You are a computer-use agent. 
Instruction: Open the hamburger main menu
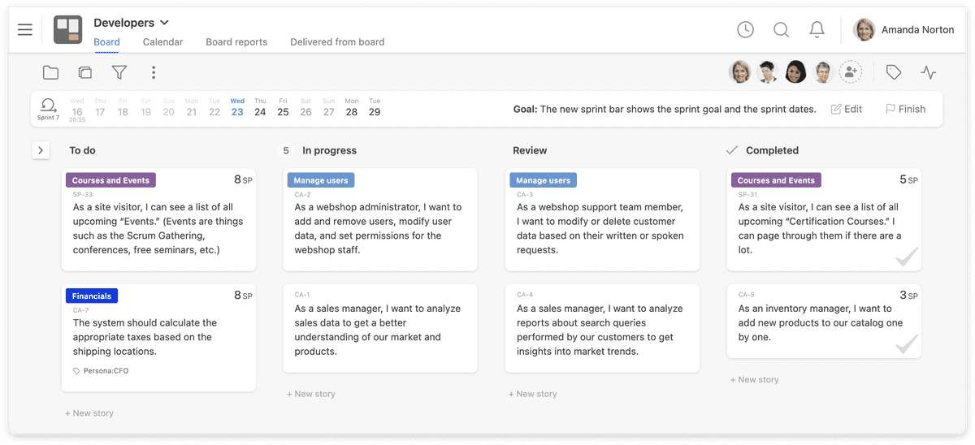coord(25,30)
